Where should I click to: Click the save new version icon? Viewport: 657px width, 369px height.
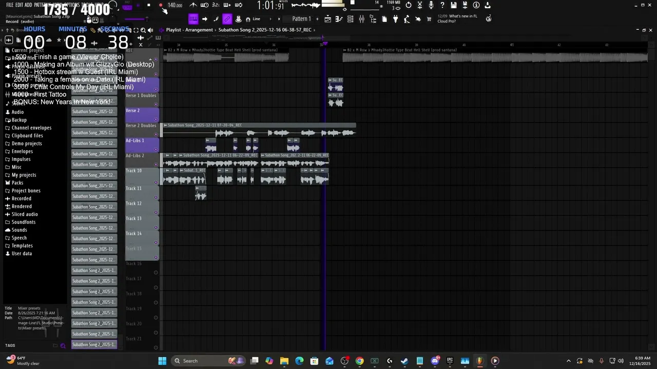pyautogui.click(x=465, y=5)
